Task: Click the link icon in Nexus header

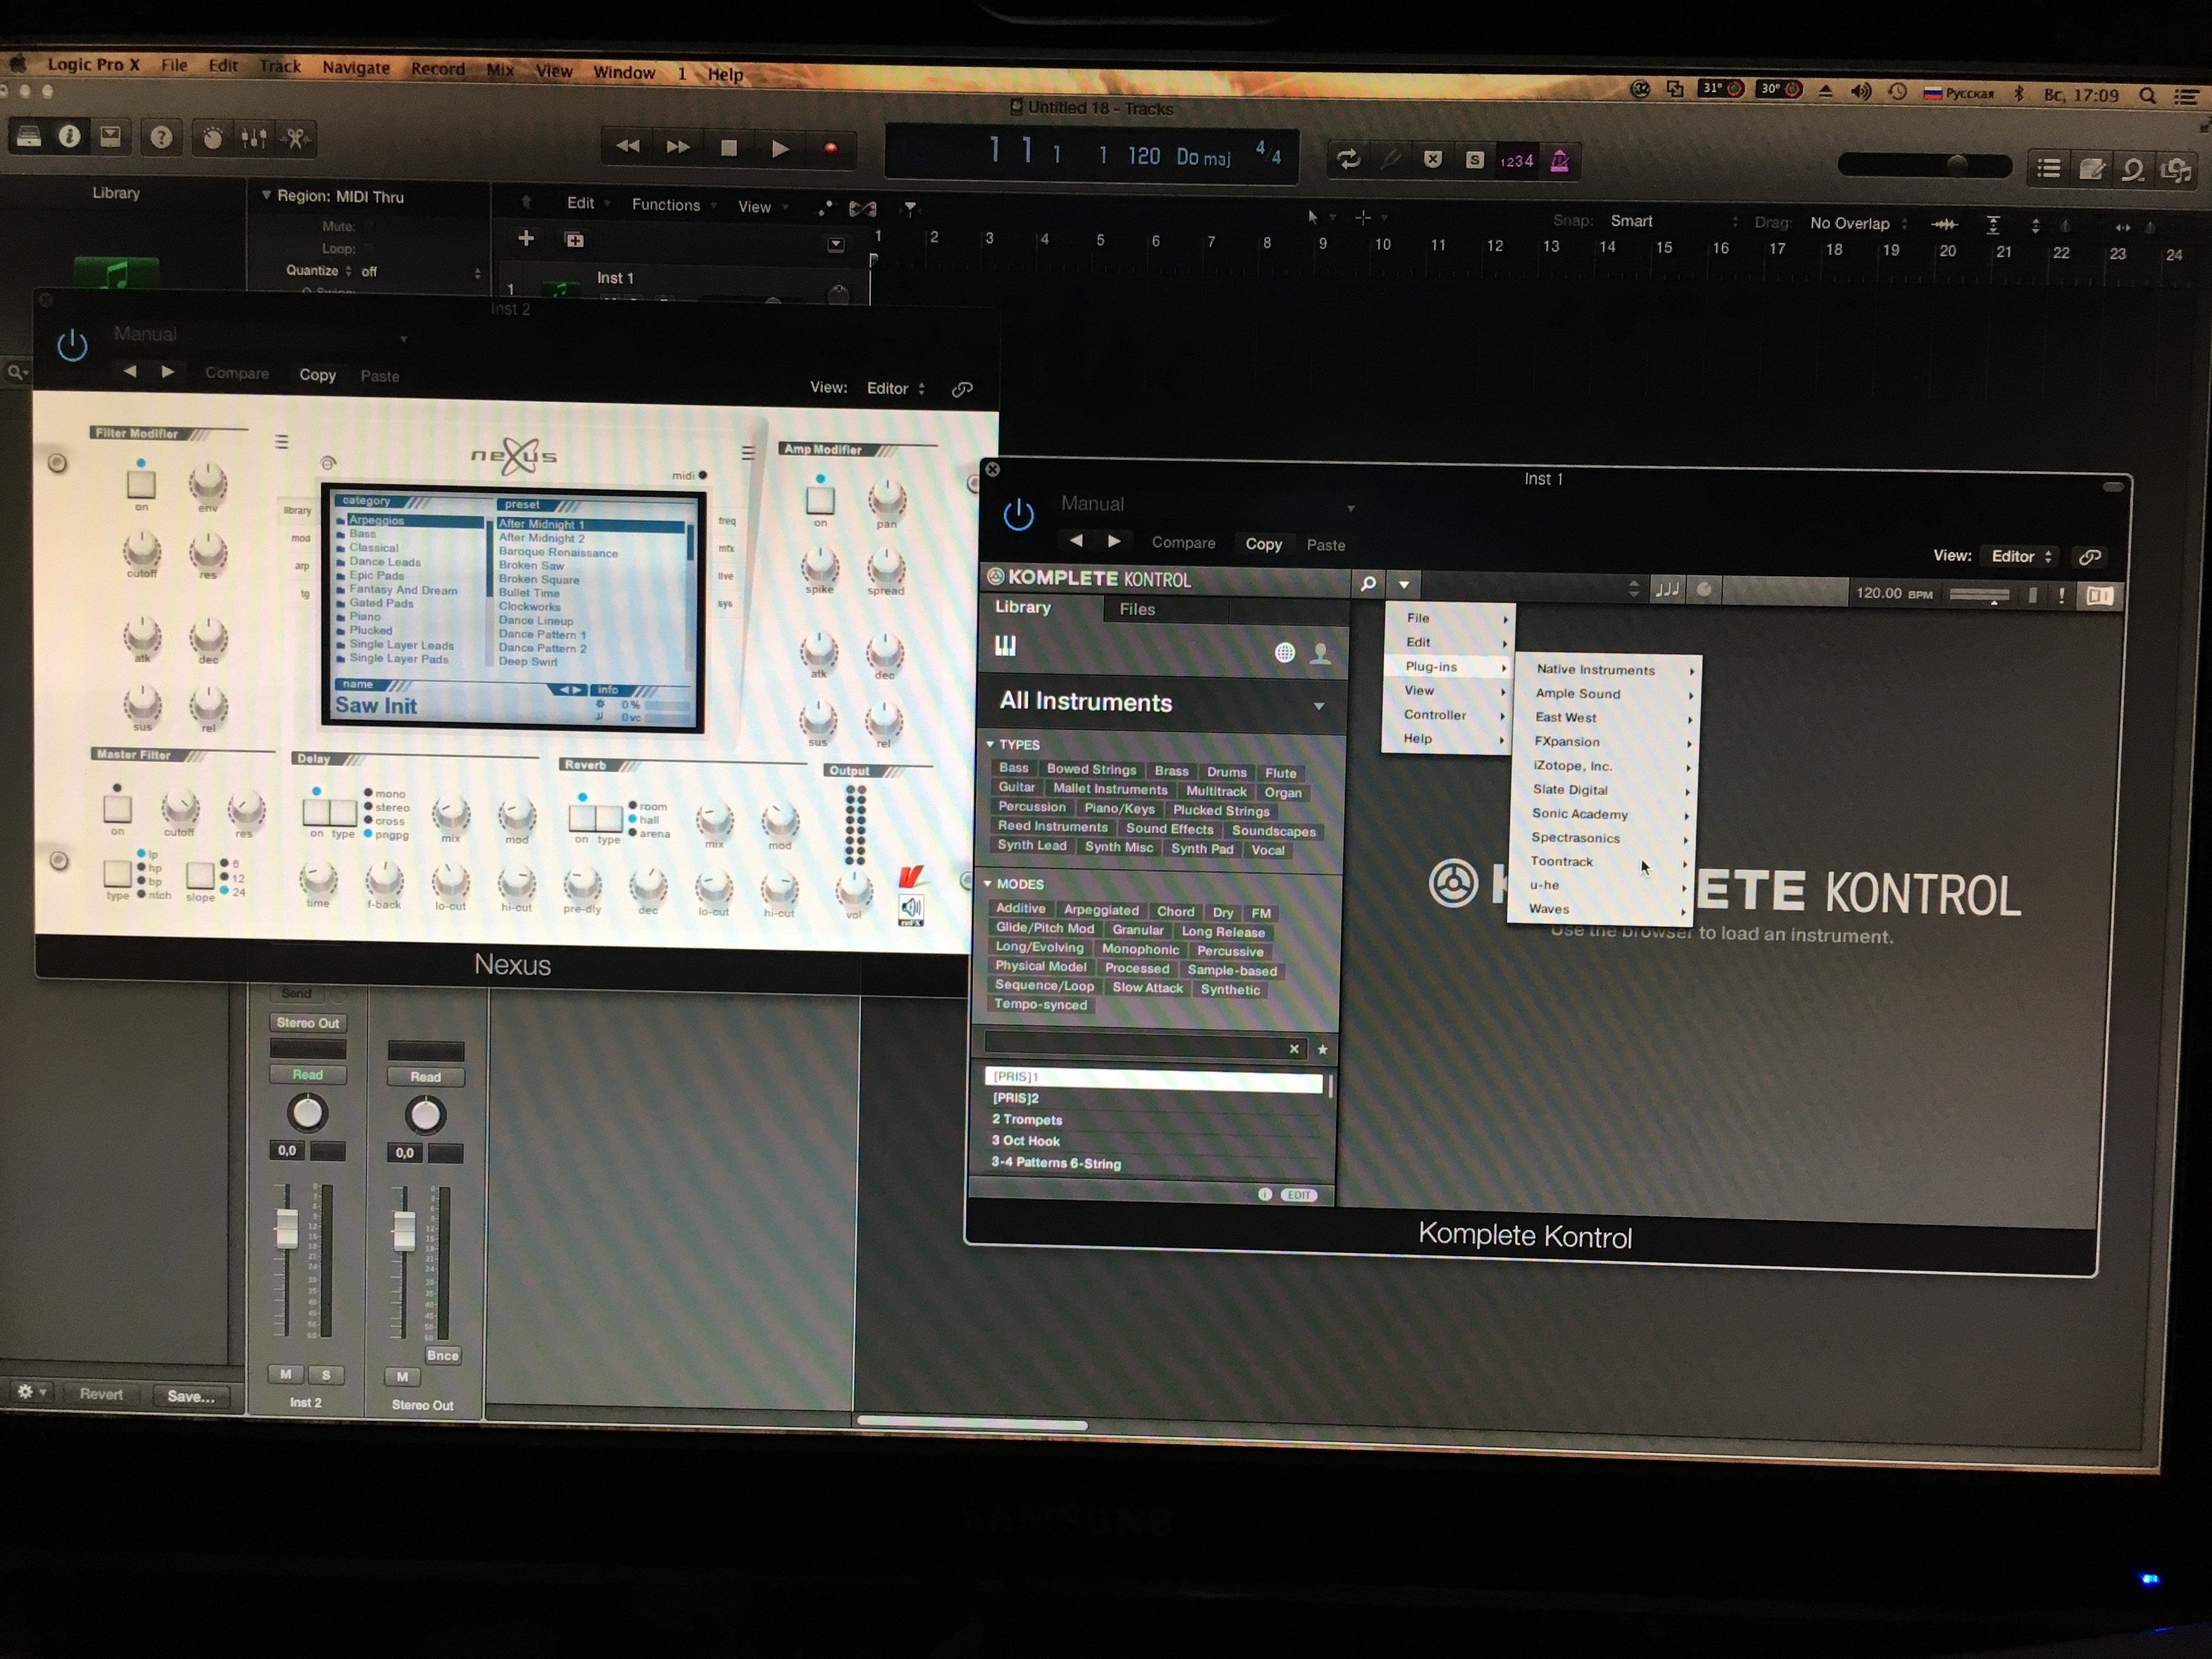Action: 962,389
